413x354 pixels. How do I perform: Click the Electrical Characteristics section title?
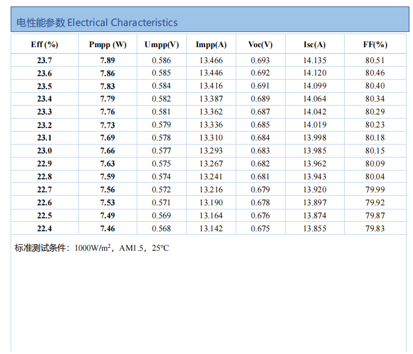click(x=97, y=23)
